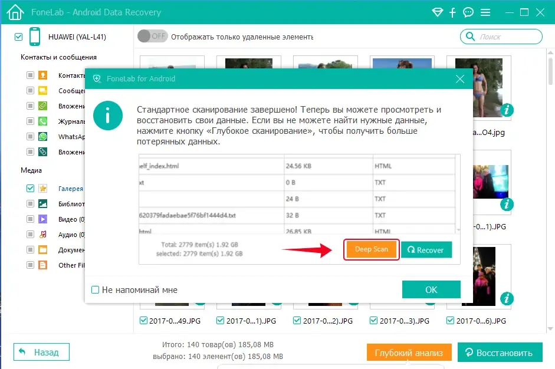The image size is (555, 369).
Task: Select the Audio category music icon
Action: 43,234
